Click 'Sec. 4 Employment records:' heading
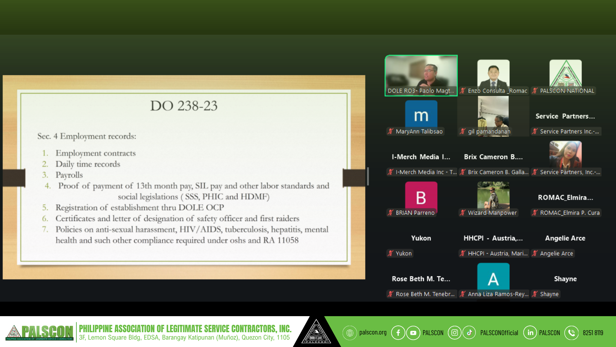 87,136
